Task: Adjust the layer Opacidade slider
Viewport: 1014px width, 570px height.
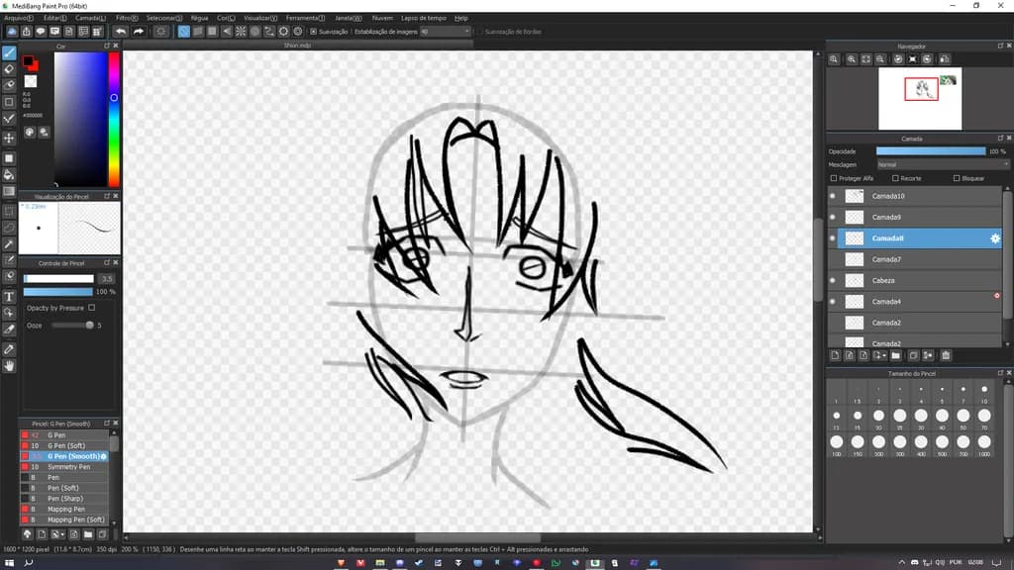Action: pyautogui.click(x=931, y=151)
